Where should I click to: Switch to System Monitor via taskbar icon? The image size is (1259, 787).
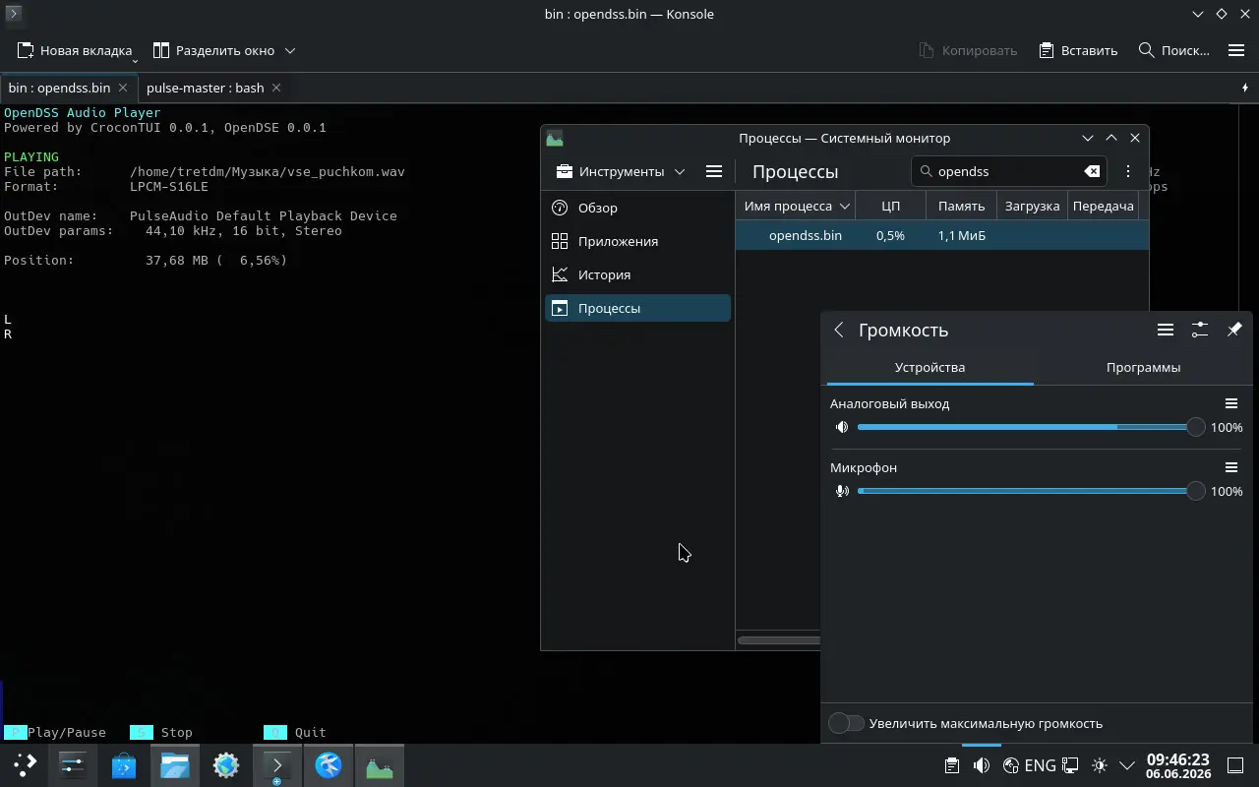pos(380,764)
